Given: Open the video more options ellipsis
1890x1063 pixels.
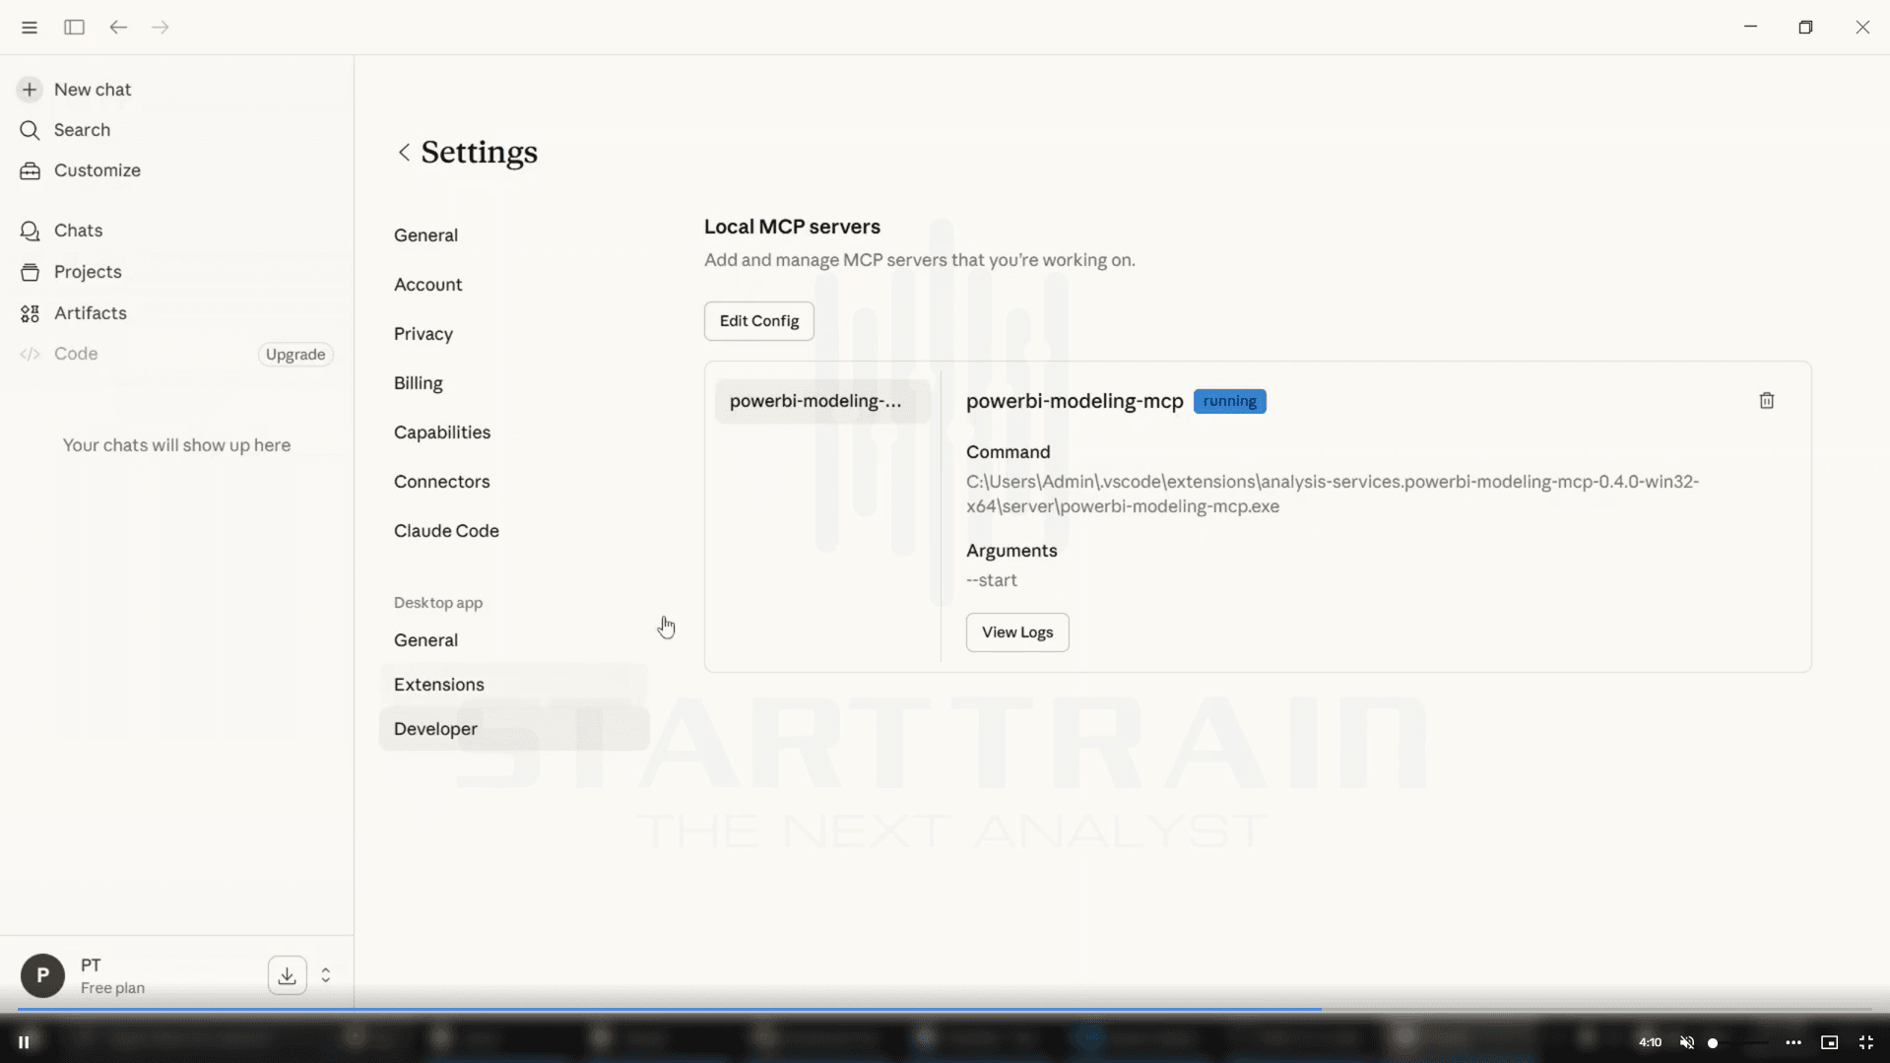Looking at the screenshot, I should pos(1793,1042).
